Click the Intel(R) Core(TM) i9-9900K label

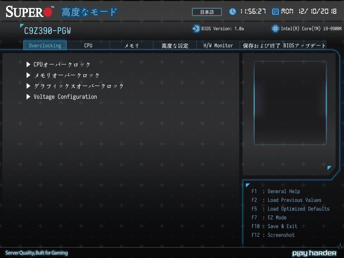pyautogui.click(x=311, y=29)
